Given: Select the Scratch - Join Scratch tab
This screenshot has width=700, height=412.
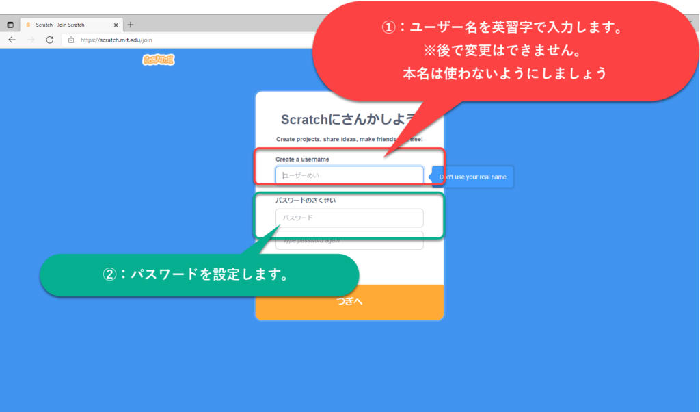Looking at the screenshot, I should (65, 25).
